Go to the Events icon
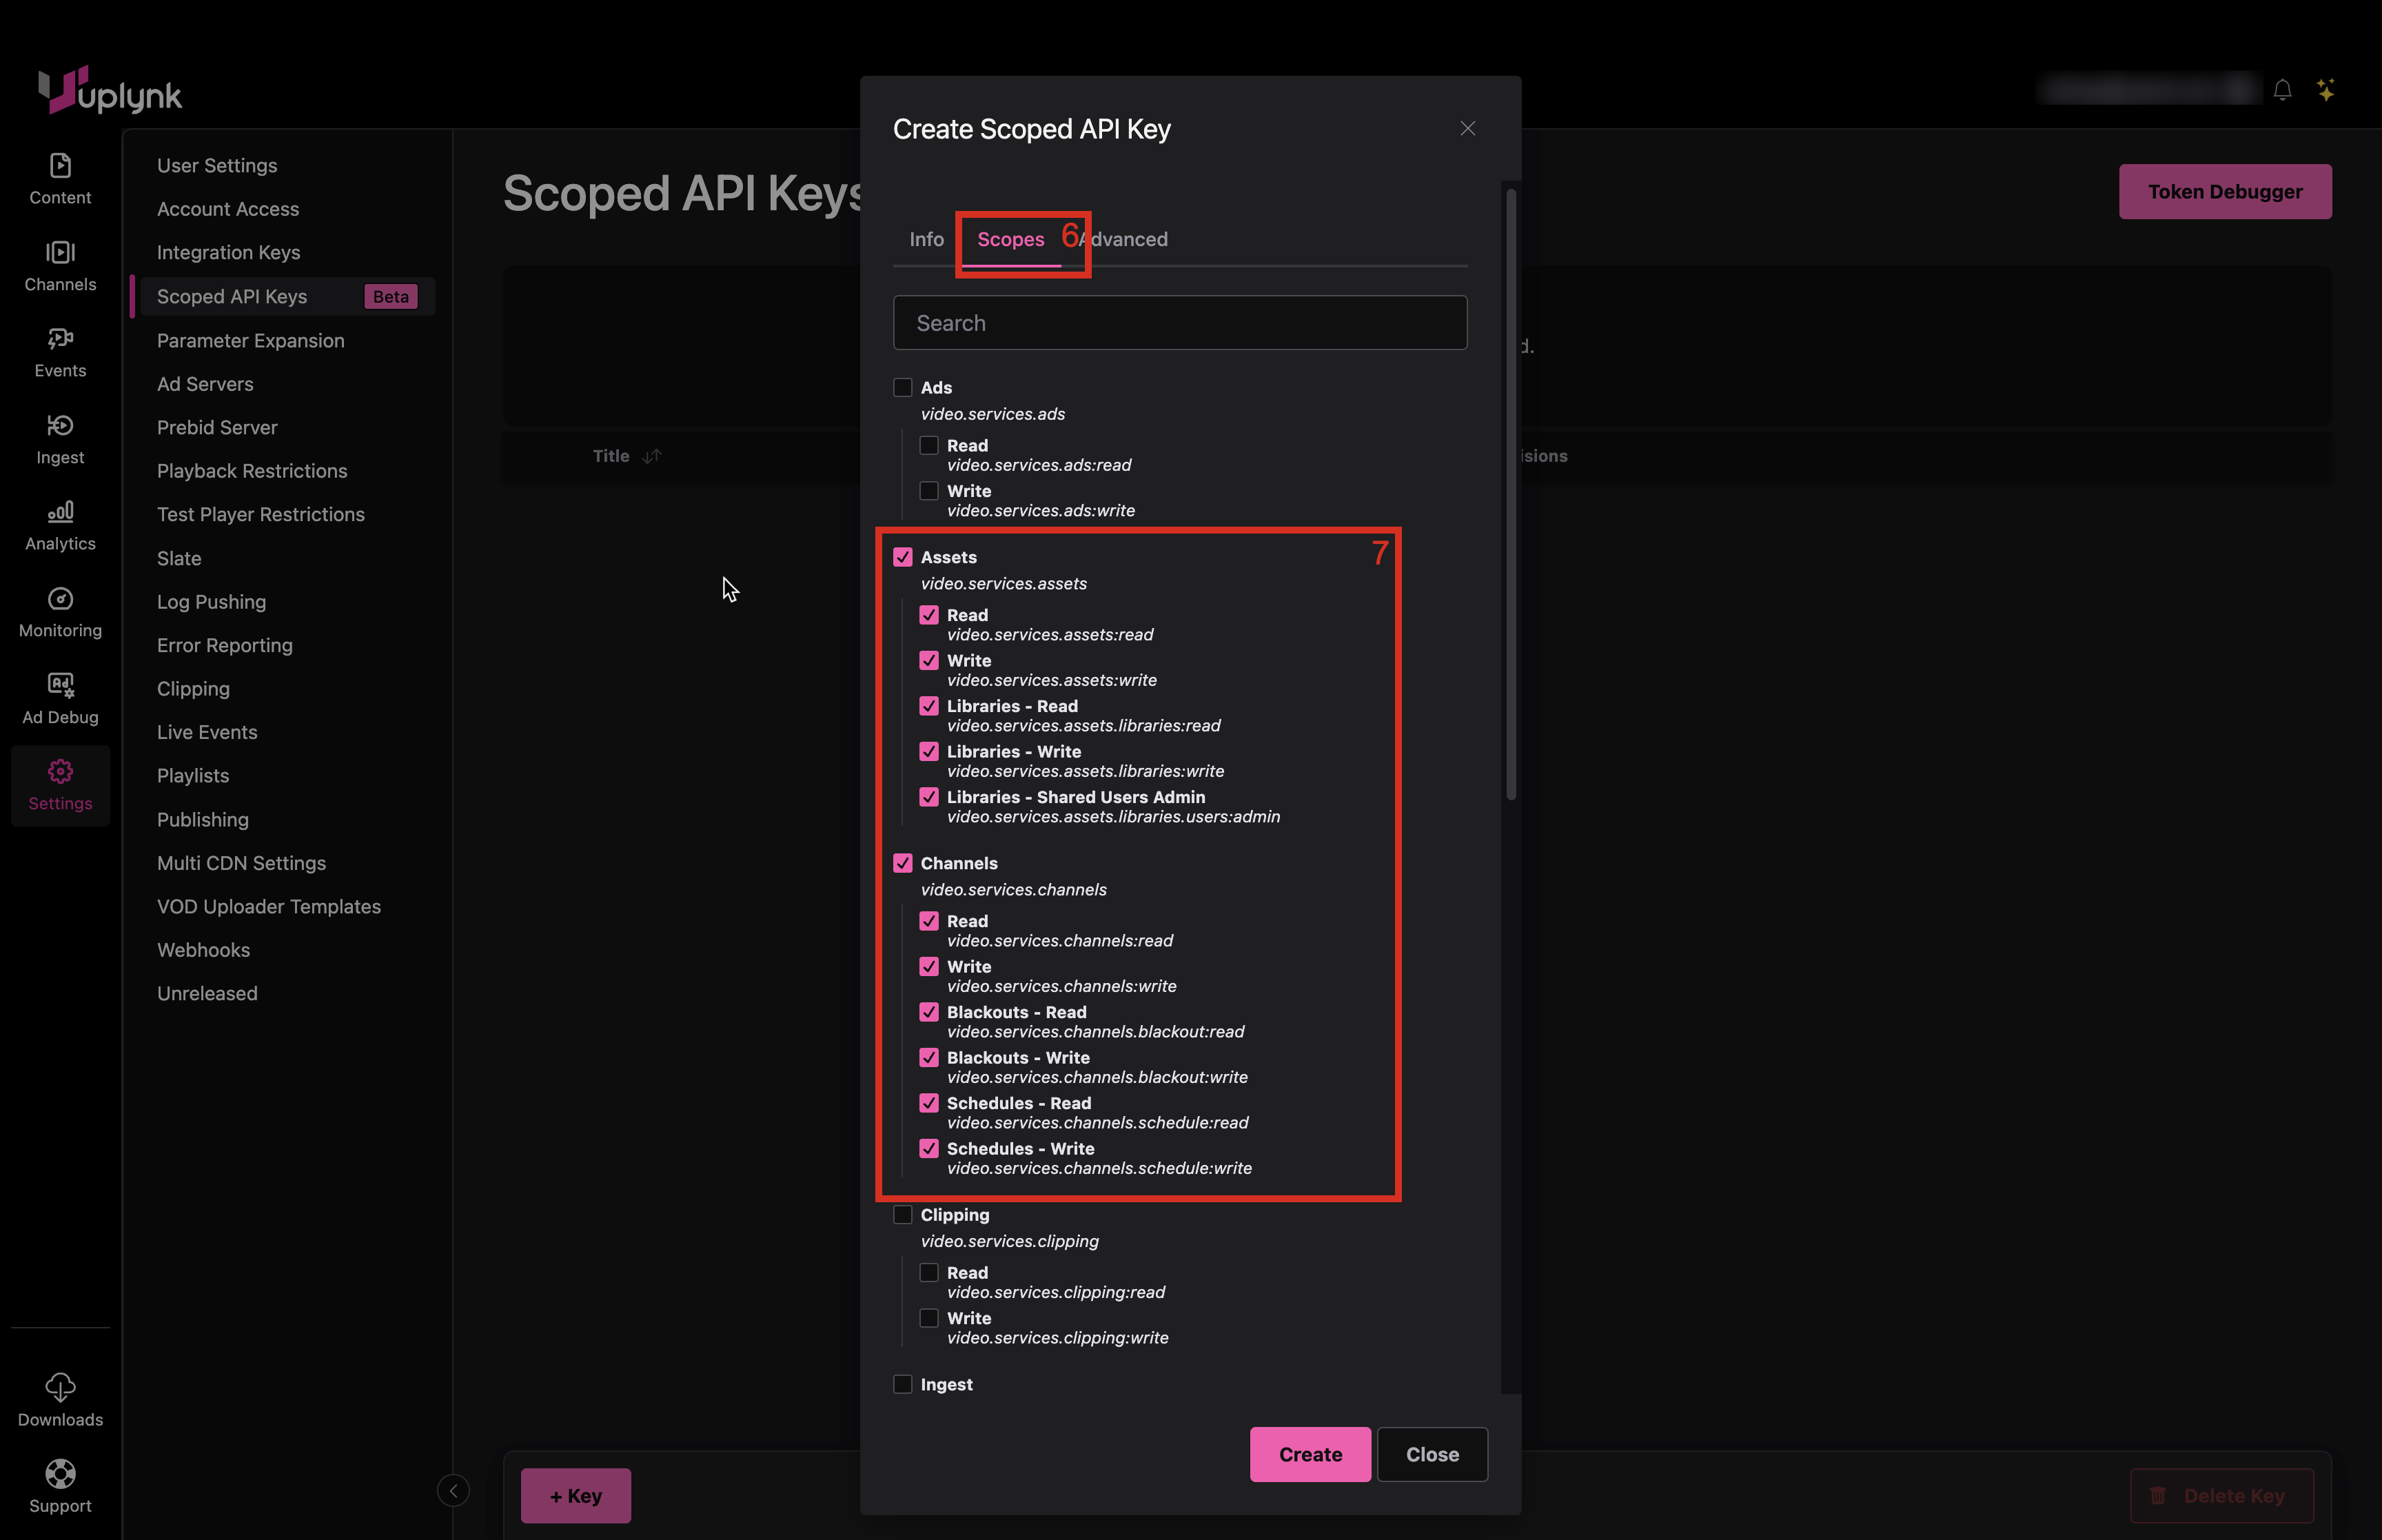Screen dimensions: 2382x1540 [60, 339]
